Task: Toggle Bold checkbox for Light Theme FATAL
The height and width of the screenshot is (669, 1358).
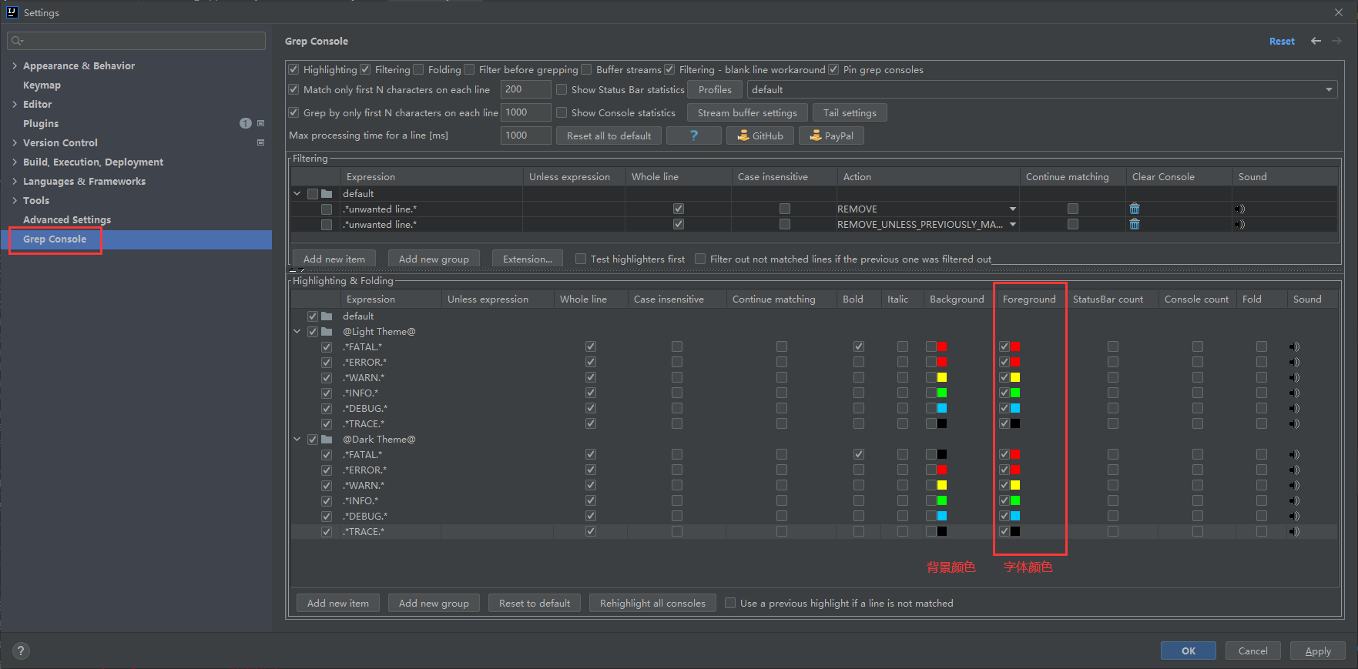Action: click(859, 346)
